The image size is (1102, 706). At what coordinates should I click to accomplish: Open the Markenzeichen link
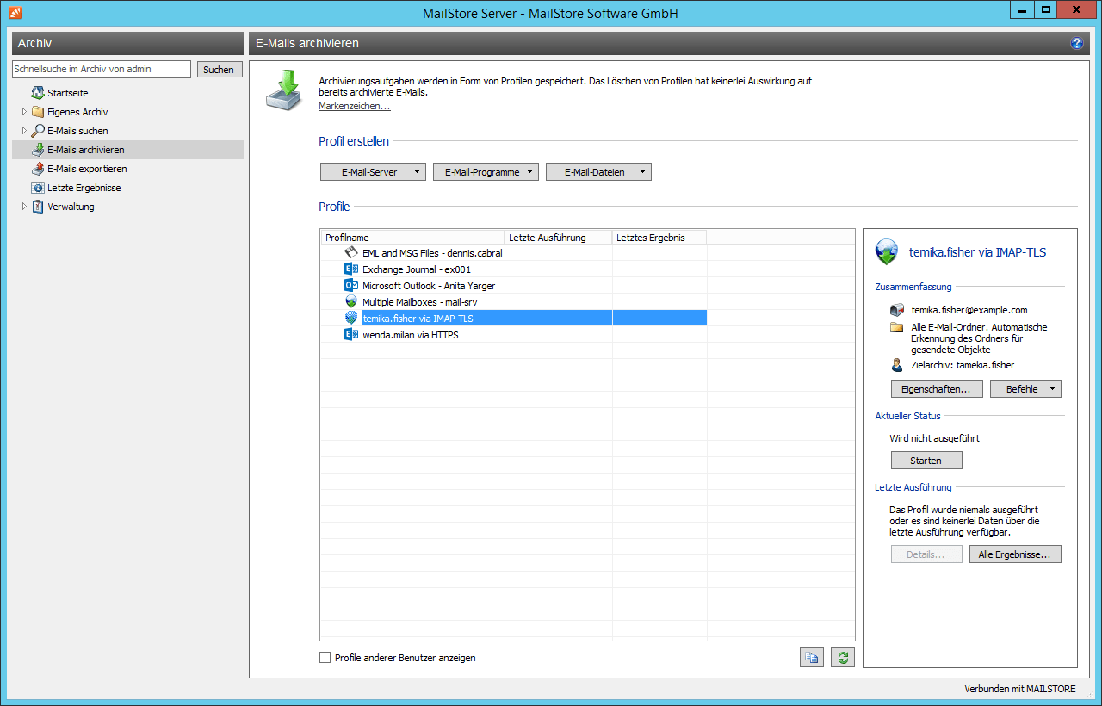point(354,106)
